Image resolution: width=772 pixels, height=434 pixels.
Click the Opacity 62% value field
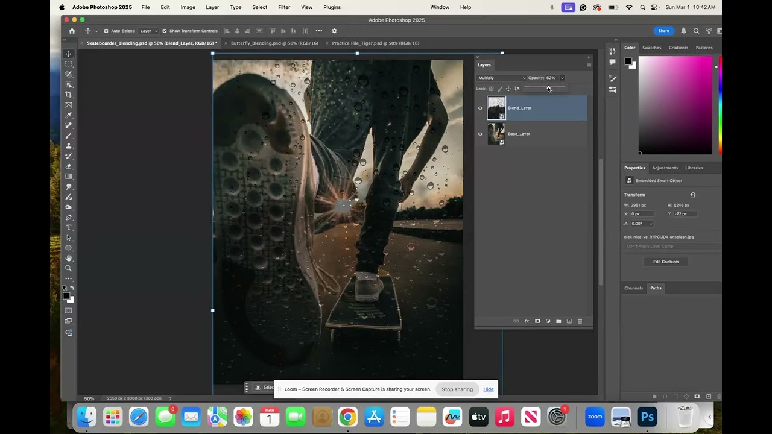click(x=551, y=78)
